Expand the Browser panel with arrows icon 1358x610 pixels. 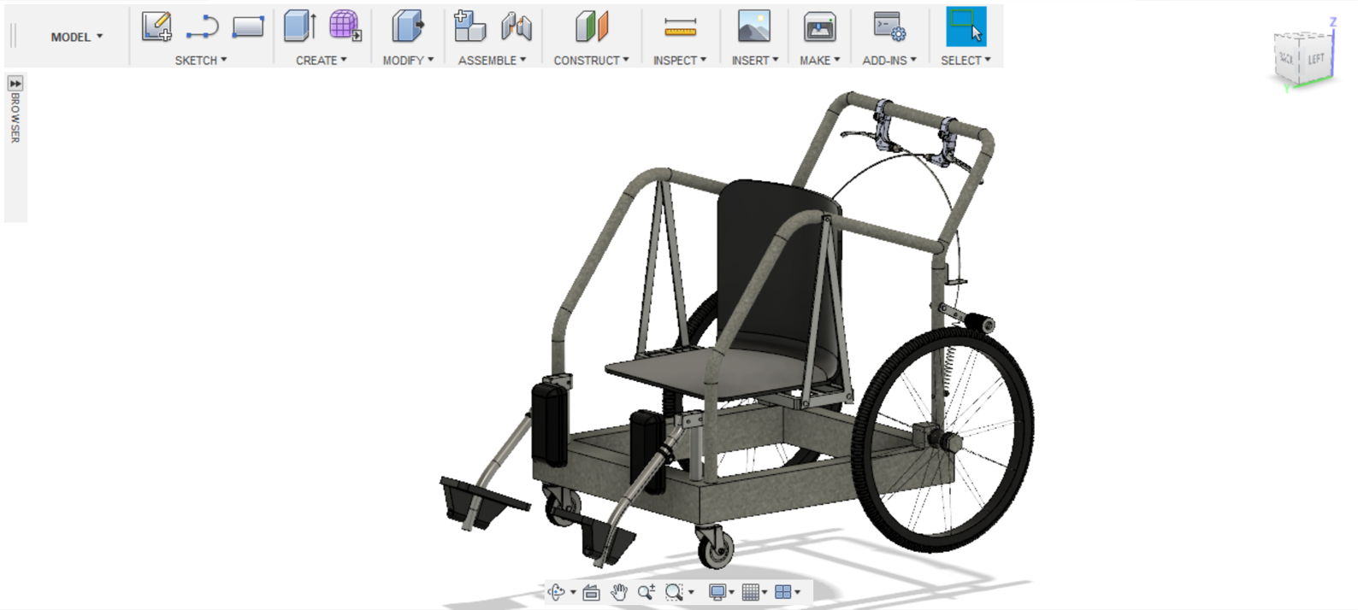coord(15,83)
